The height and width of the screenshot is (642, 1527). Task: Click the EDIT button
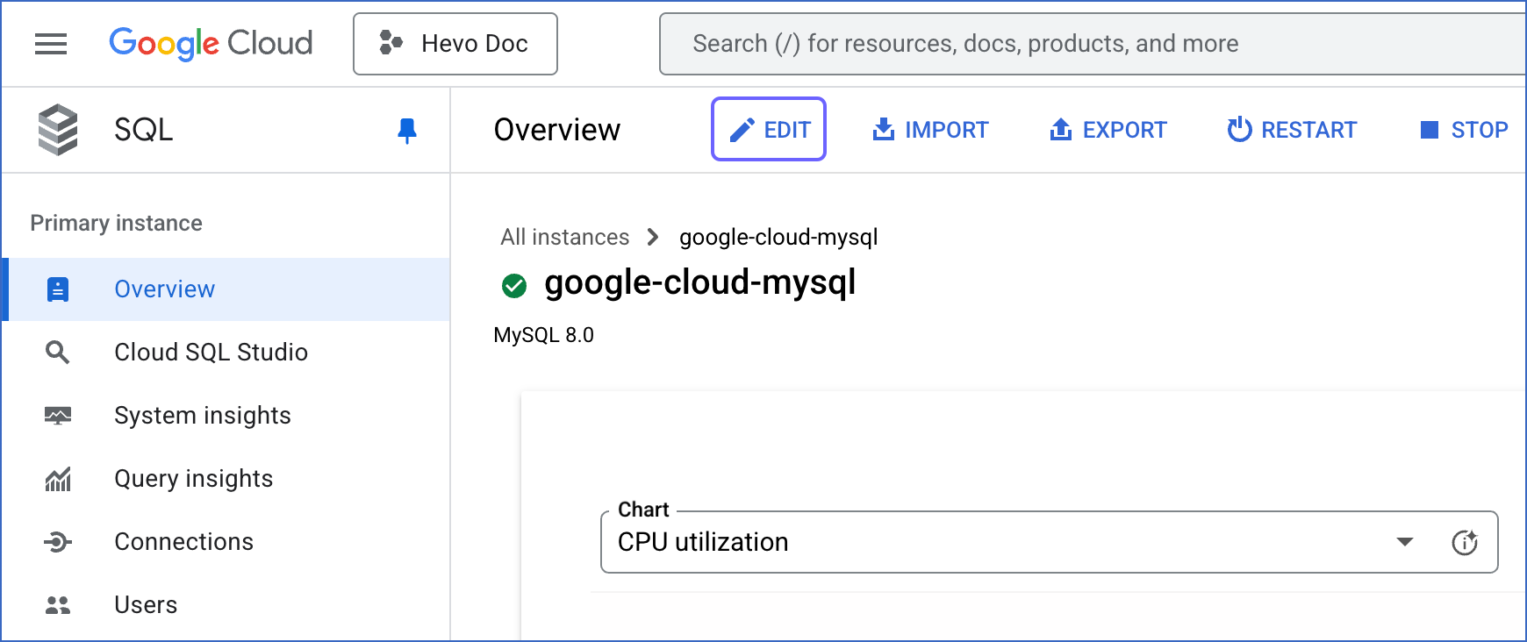pos(769,129)
